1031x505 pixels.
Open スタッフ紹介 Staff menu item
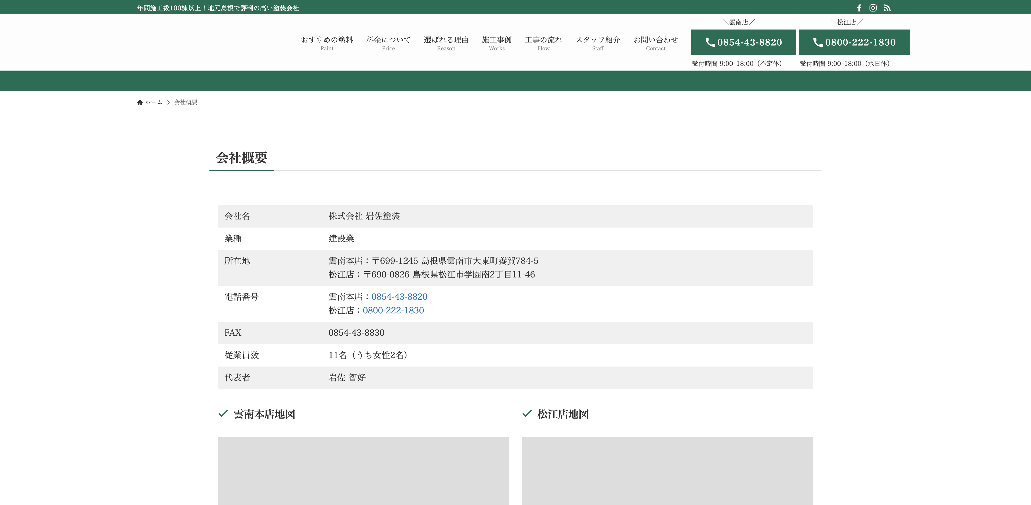pyautogui.click(x=598, y=43)
